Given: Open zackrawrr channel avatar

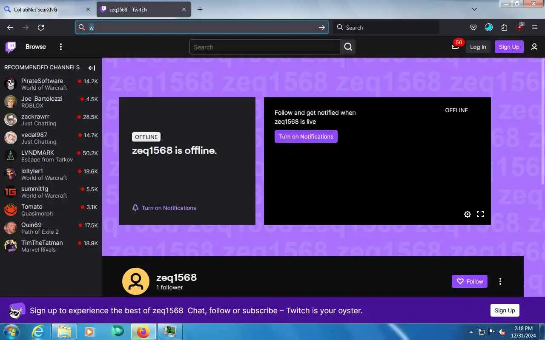Looking at the screenshot, I should pos(11,119).
